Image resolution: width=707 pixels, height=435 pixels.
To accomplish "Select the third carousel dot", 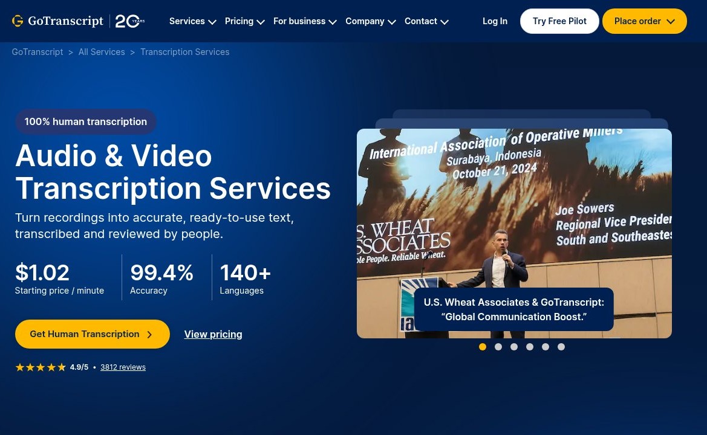I will tap(514, 347).
